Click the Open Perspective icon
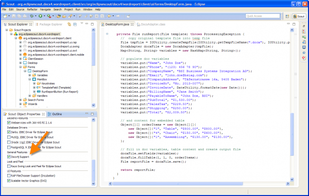The width and height of the screenshot is (309, 196). (287, 16)
